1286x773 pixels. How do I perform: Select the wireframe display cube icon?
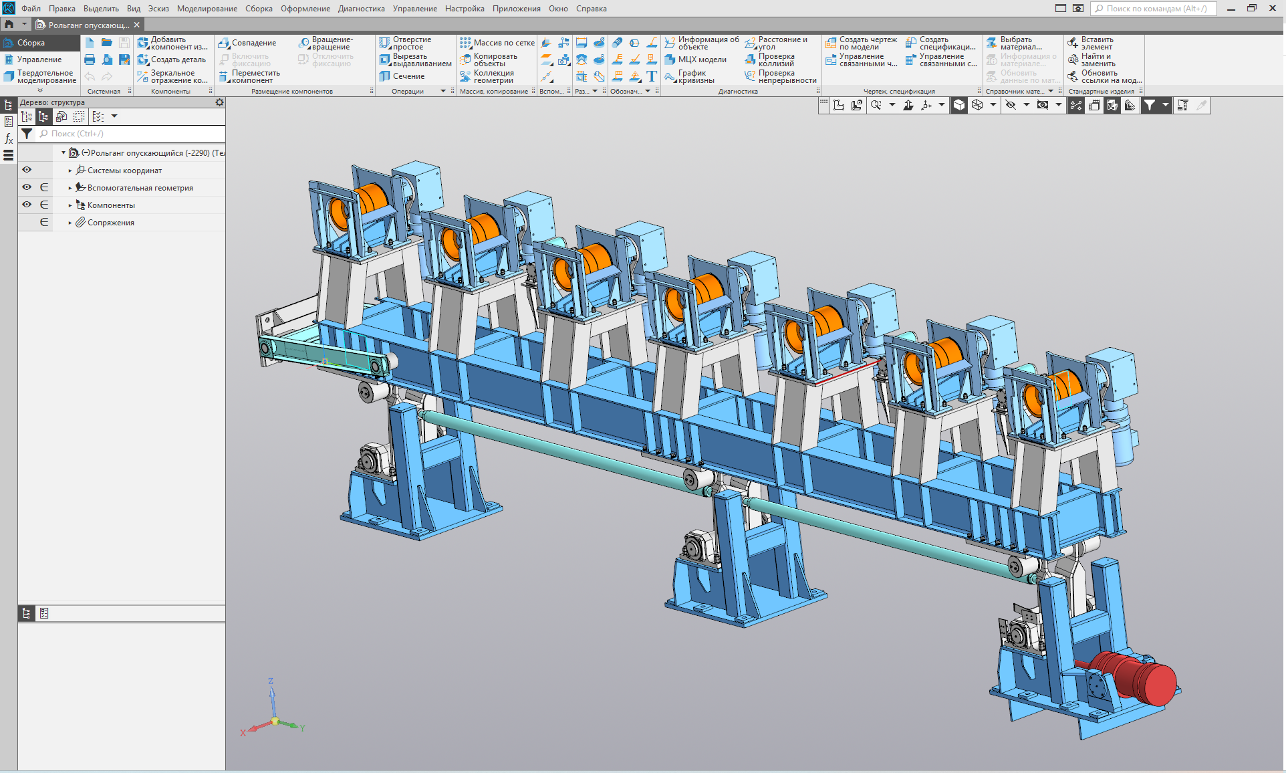coord(977,105)
